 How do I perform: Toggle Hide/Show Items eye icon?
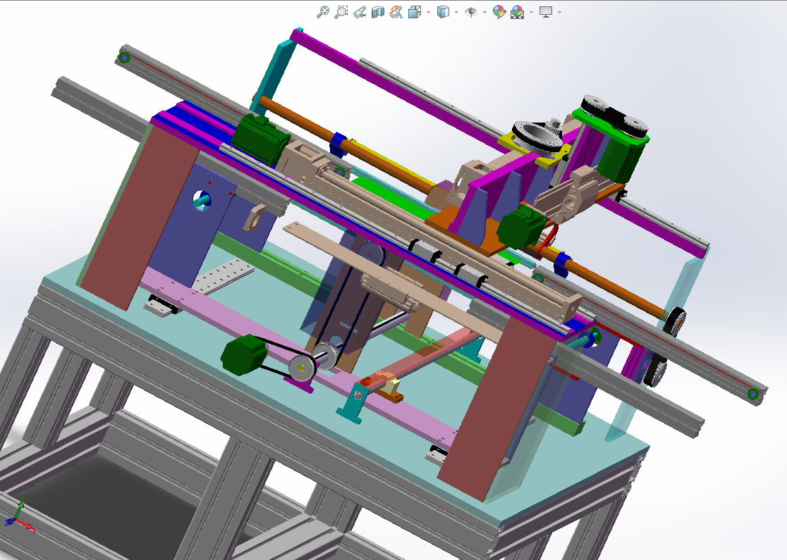[x=471, y=12]
